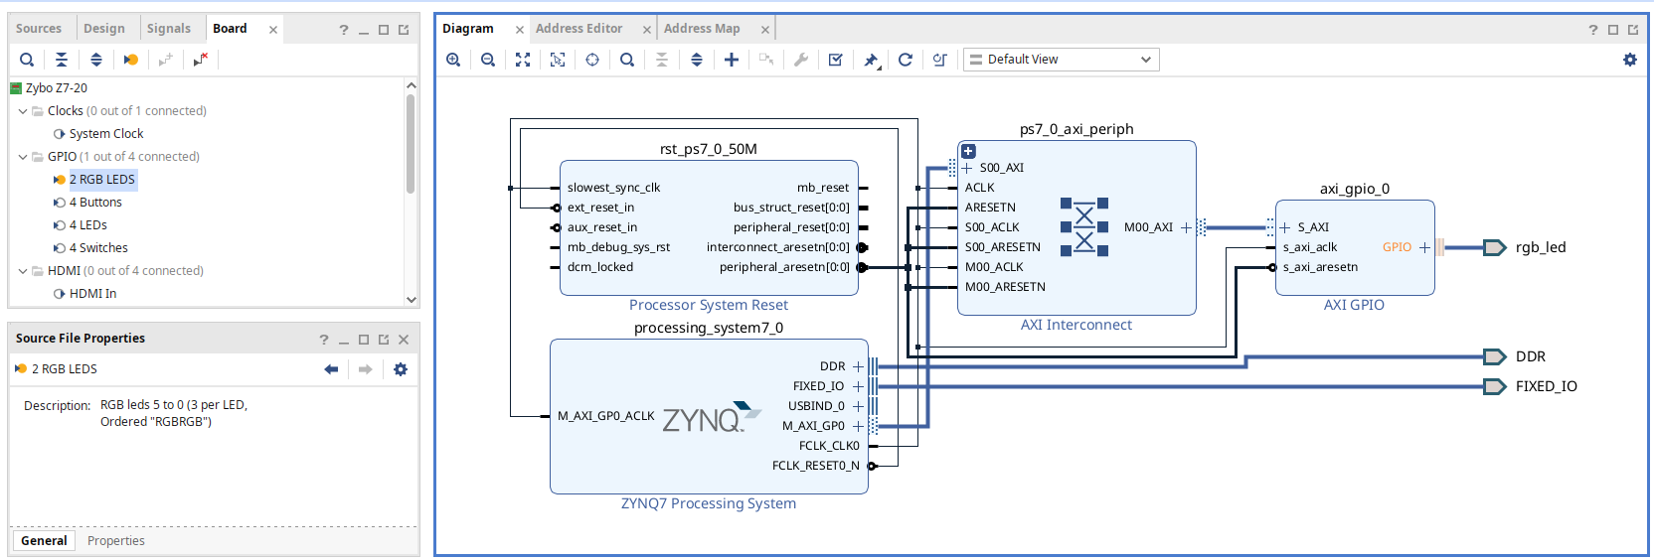The width and height of the screenshot is (1654, 560).
Task: Click the crosshair auto-fit selection icon
Action: pos(592,60)
